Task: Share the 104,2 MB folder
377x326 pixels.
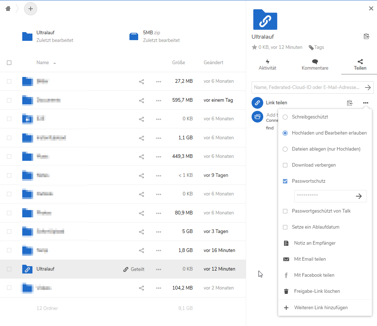Action: click(x=141, y=288)
